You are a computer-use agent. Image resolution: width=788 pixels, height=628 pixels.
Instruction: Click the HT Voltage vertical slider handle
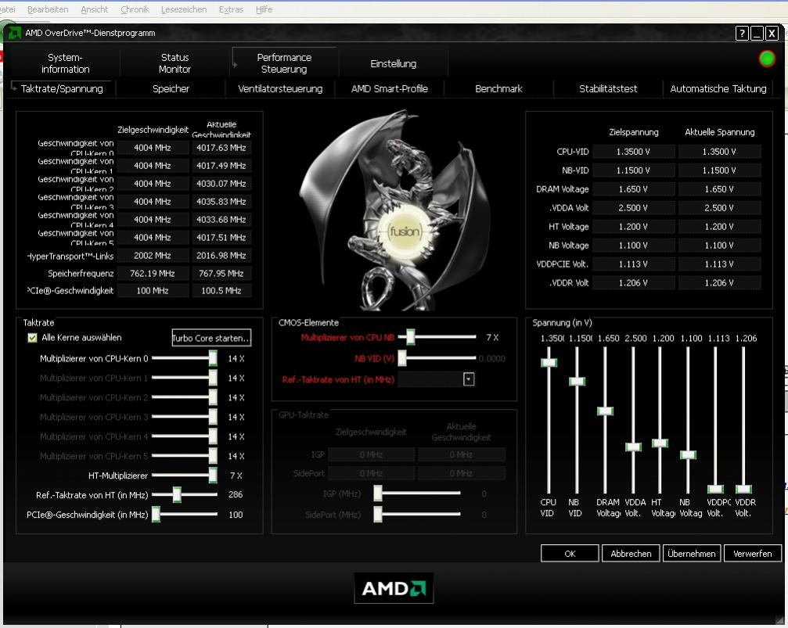click(x=660, y=443)
